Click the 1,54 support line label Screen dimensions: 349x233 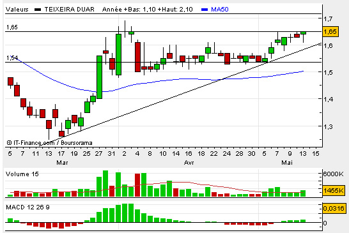tap(12, 58)
